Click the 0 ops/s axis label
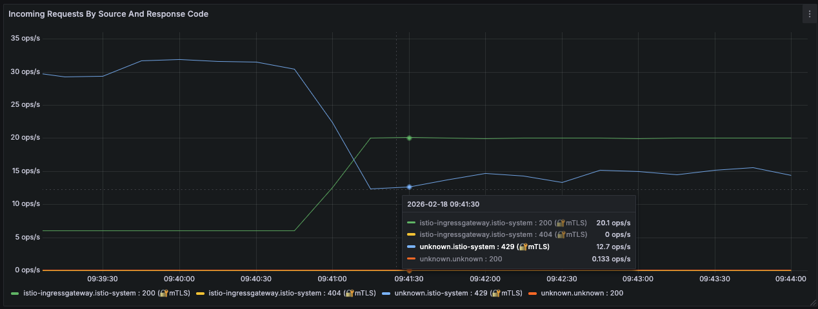818x309 pixels. click(x=28, y=270)
